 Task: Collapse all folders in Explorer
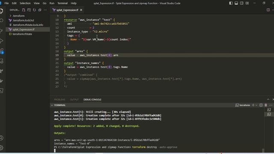click(x=40, y=10)
